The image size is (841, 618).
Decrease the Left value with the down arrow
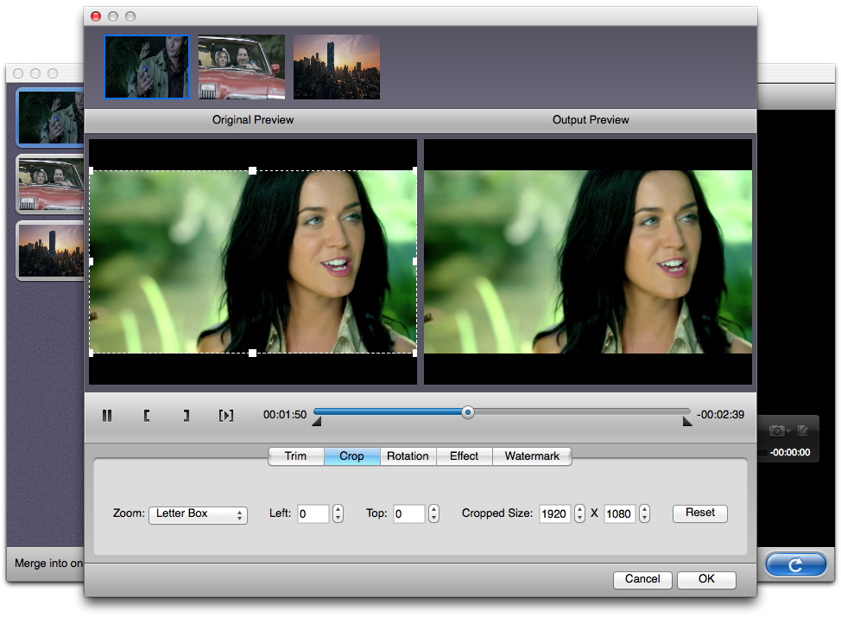pos(338,518)
